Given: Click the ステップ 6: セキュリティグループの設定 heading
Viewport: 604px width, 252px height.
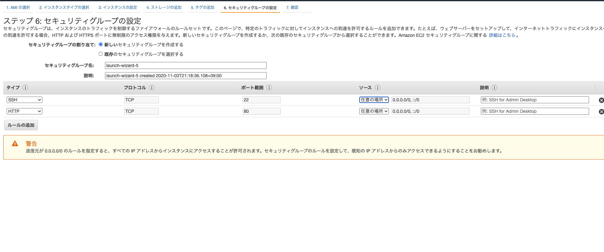Looking at the screenshot, I should 72,21.
